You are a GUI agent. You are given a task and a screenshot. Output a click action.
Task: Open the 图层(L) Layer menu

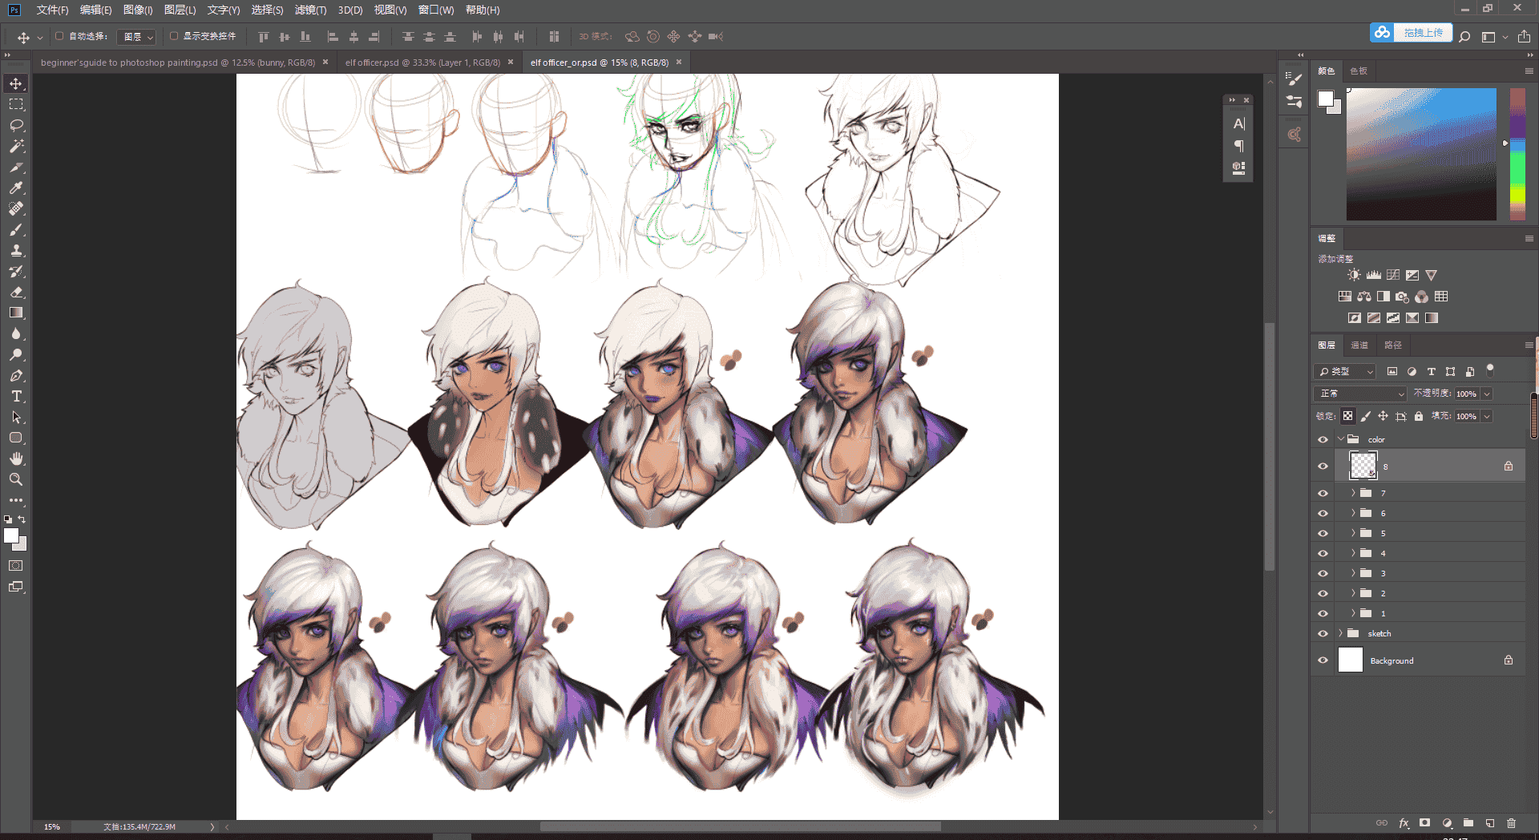pyautogui.click(x=180, y=10)
